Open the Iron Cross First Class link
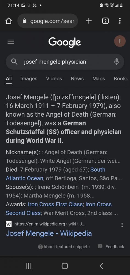This screenshot has width=130, height=275. (55, 204)
